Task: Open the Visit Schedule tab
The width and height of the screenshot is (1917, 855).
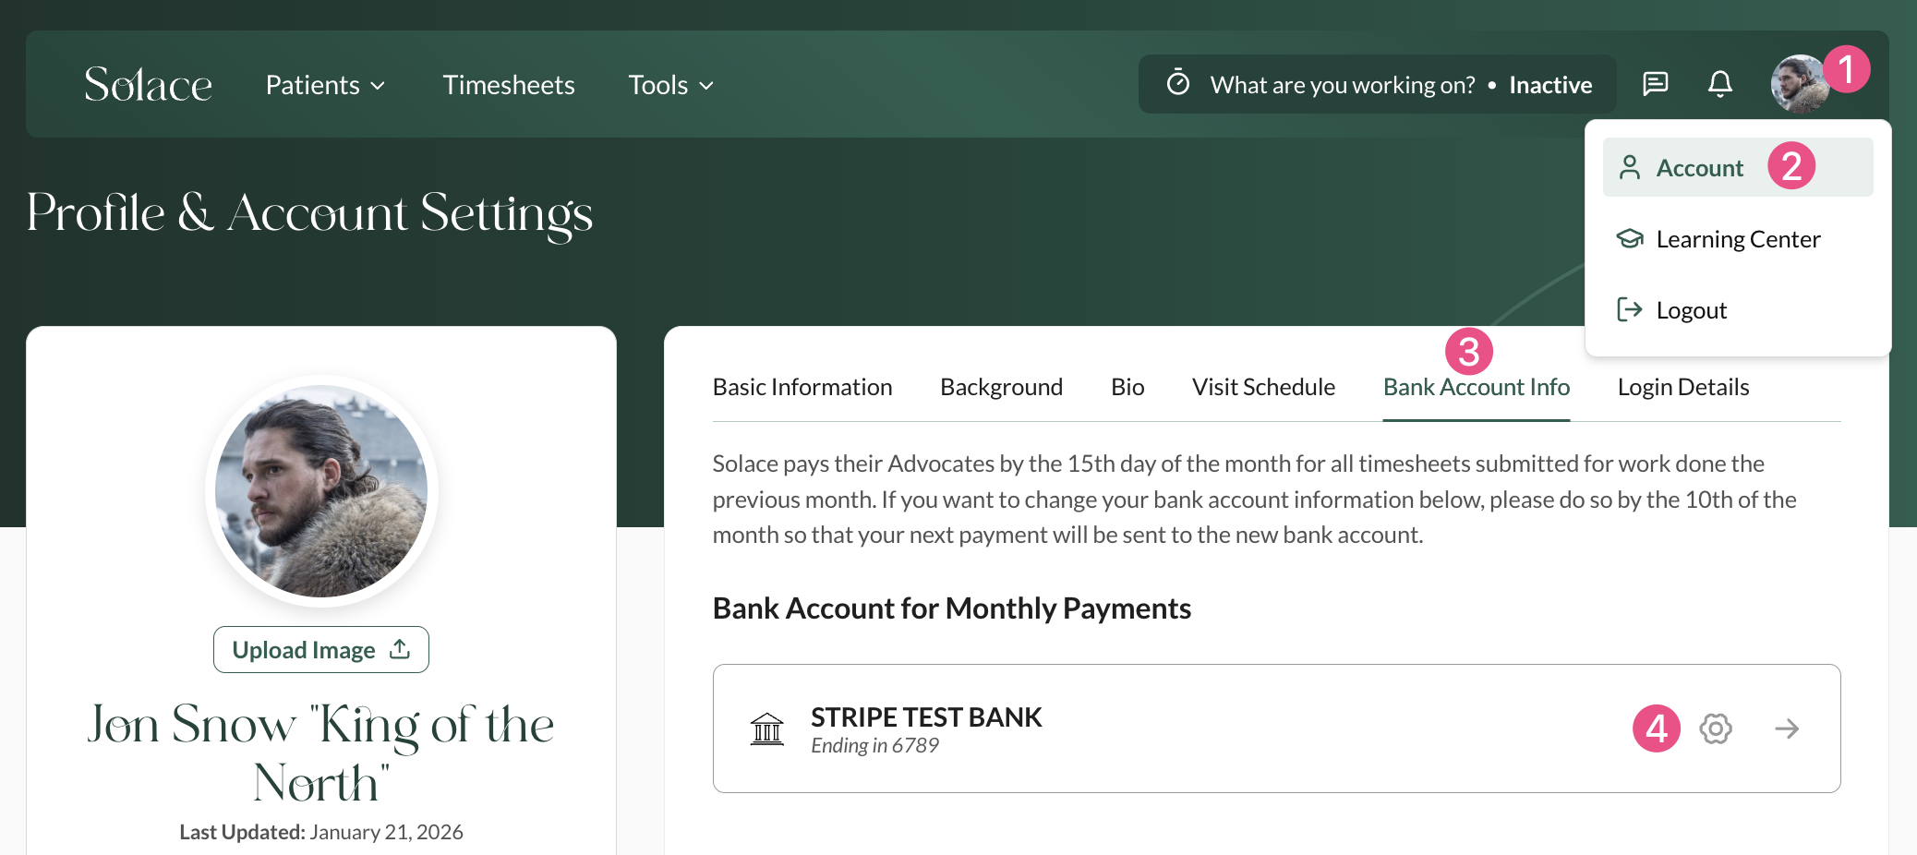Action: click(x=1262, y=387)
